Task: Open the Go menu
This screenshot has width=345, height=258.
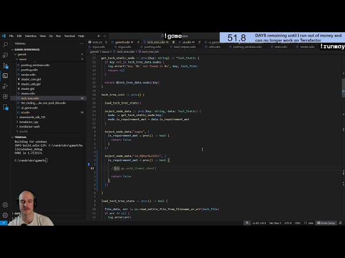Action: click(x=51, y=36)
